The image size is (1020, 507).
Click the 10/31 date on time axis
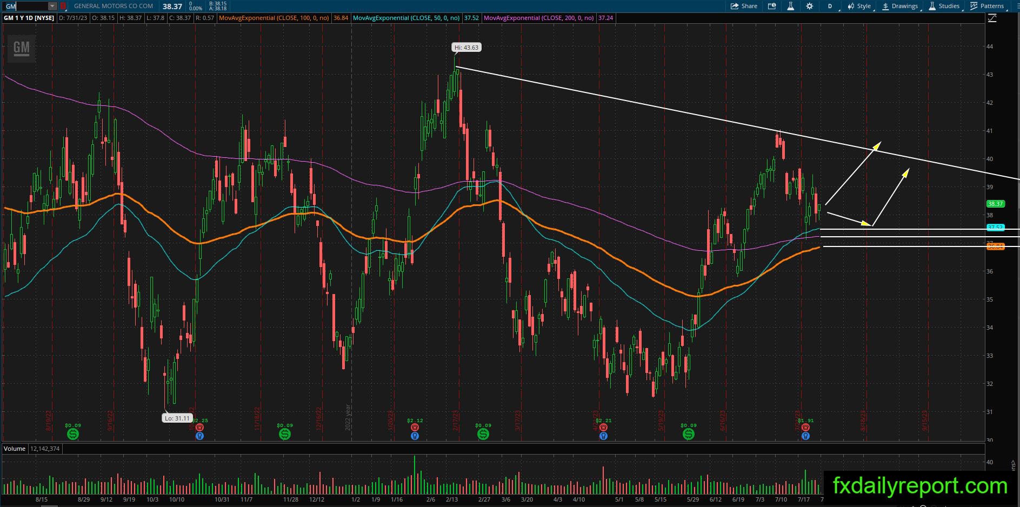tap(222, 499)
